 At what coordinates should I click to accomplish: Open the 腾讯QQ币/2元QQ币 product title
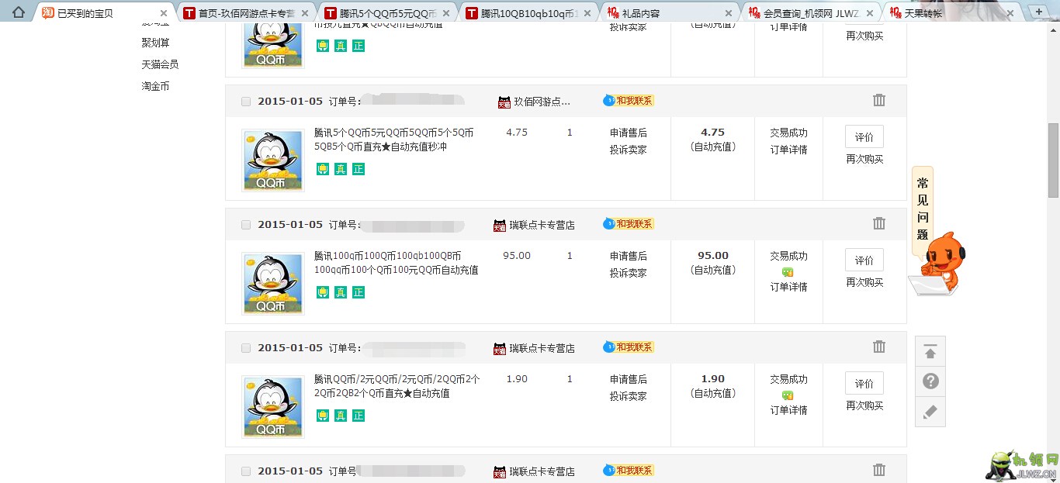click(397, 386)
